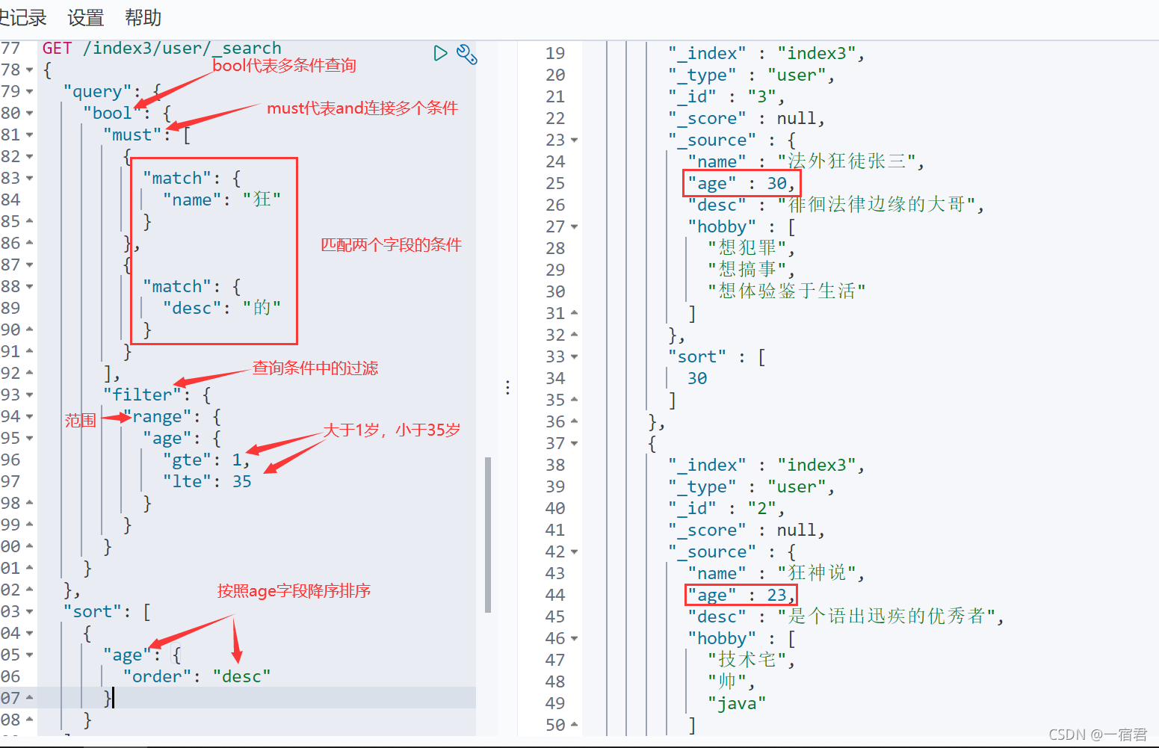Viewport: 1159px width, 748px height.
Task: Toggle the _source fold arrow at response line 42
Action: (574, 551)
